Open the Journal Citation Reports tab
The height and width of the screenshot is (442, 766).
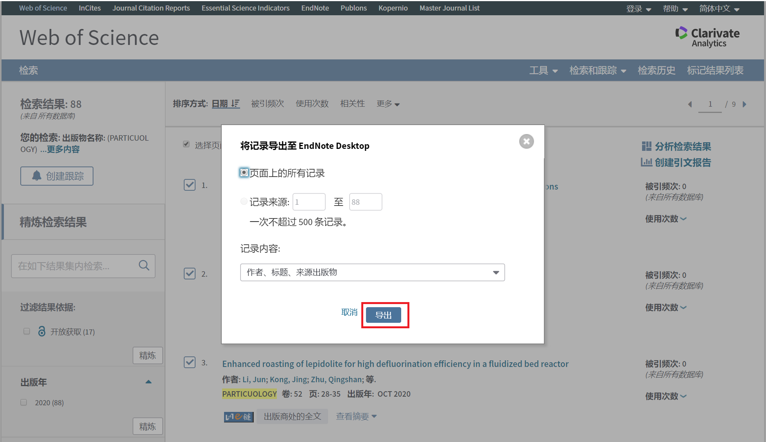coord(151,8)
